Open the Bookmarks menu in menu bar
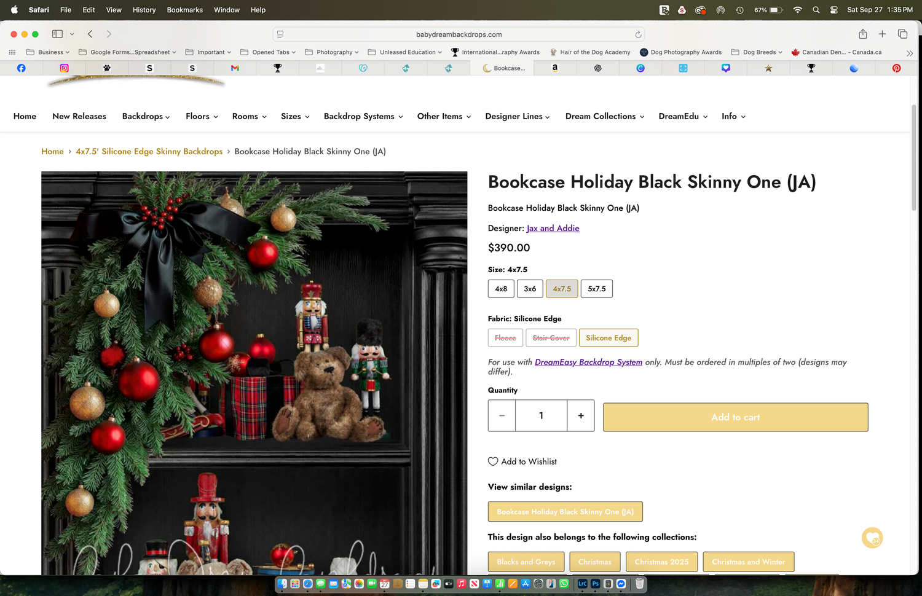 (185, 10)
